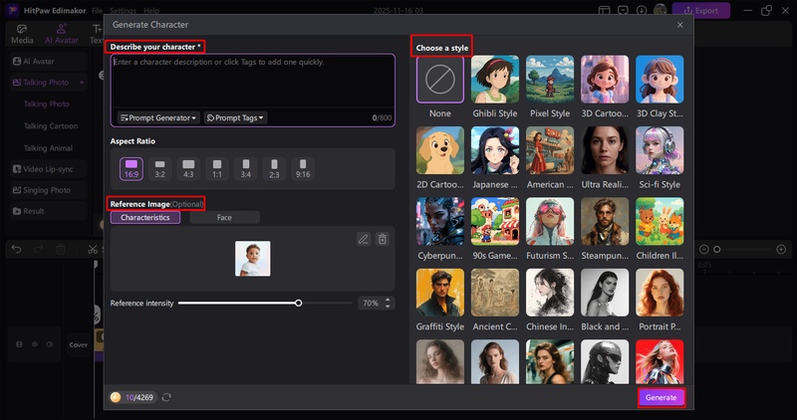Image resolution: width=797 pixels, height=420 pixels.
Task: Choose the Ghibli Style thumbnail
Action: (495, 80)
